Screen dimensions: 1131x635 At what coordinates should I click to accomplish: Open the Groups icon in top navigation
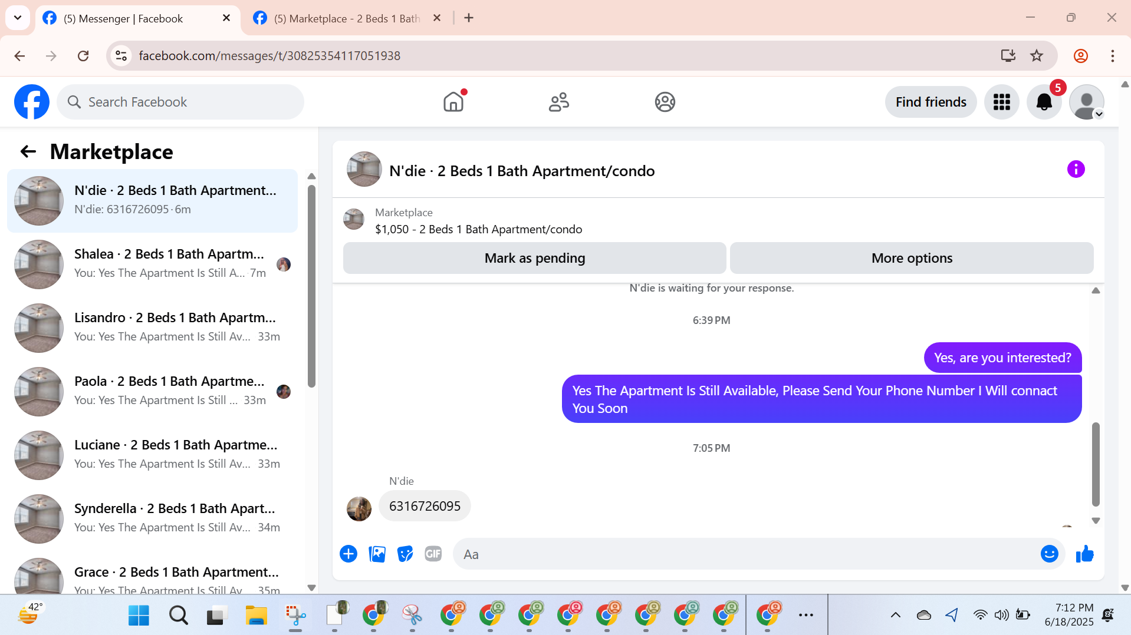665,102
